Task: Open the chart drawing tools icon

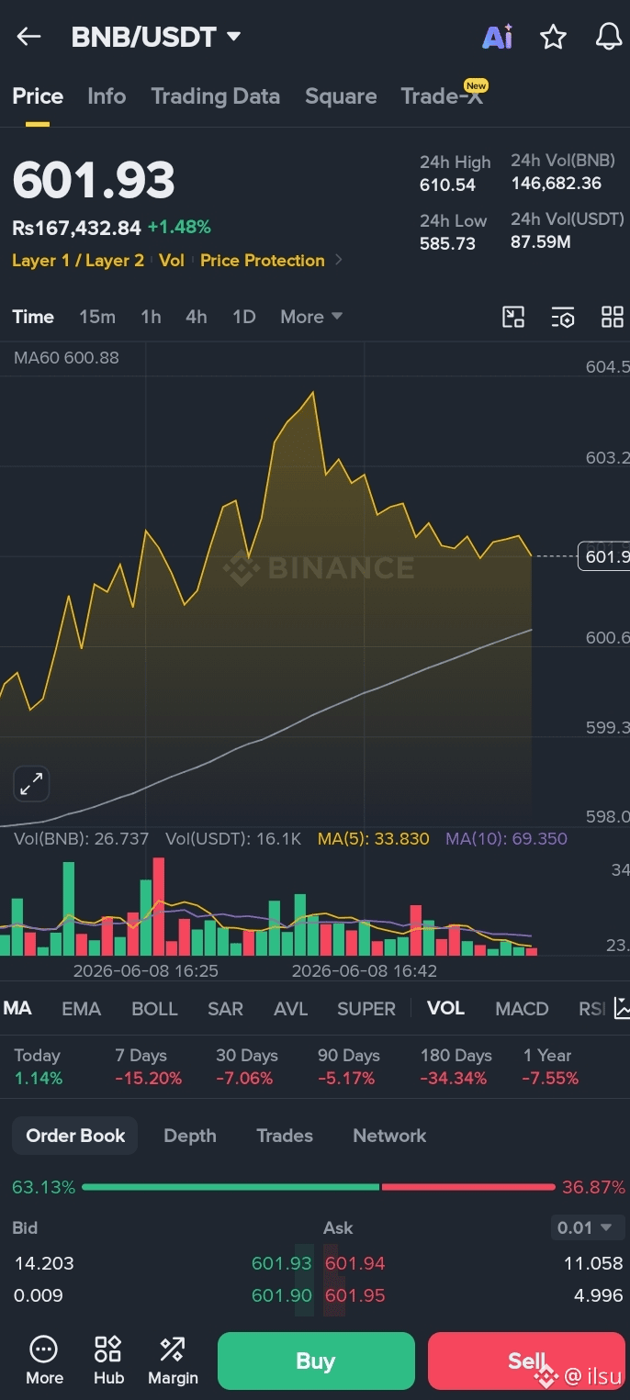Action: tap(513, 317)
